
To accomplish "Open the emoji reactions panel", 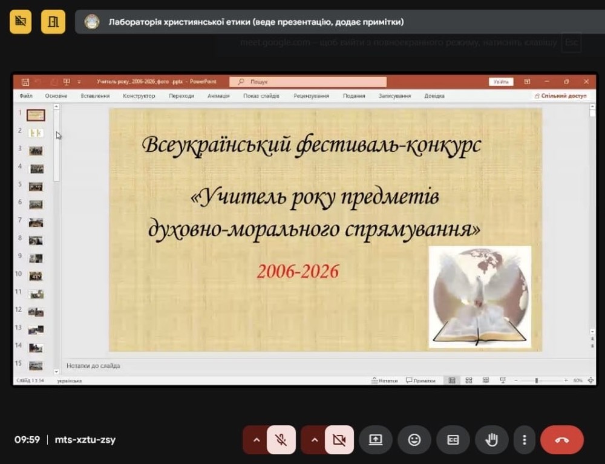I will [414, 440].
